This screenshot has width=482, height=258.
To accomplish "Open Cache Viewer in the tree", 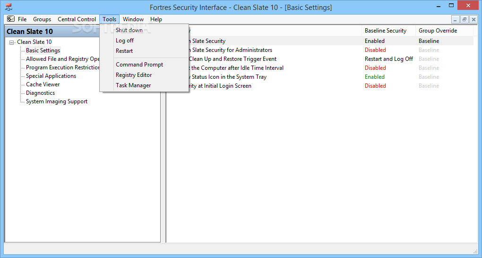I will click(43, 84).
